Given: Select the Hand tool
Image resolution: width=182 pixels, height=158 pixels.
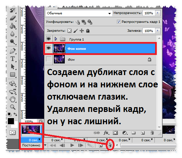Looking at the screenshot, I should coord(12,99).
